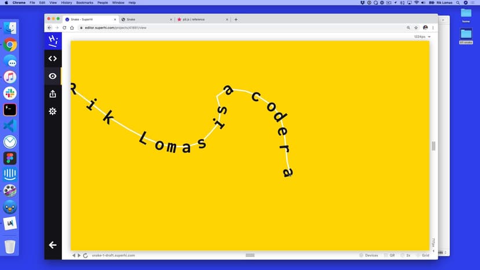
Task: Open Chrome's three-dot menu
Action: tap(433, 27)
